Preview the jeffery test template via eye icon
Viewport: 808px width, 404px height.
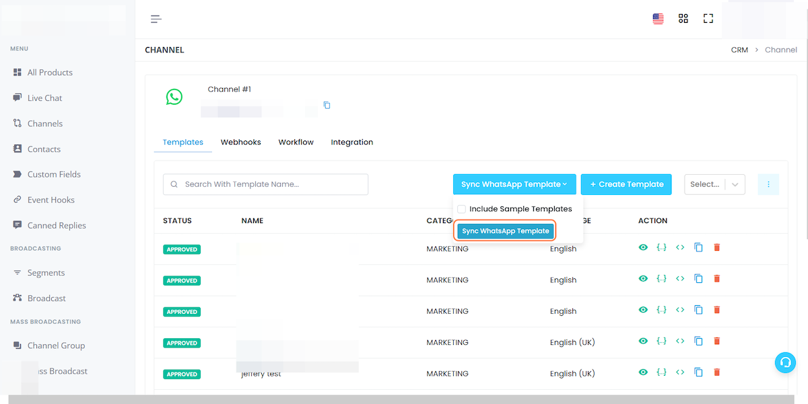643,372
